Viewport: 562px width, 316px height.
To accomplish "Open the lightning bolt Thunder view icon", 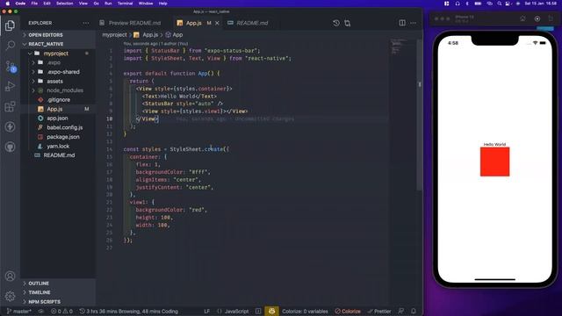I will point(10,126).
